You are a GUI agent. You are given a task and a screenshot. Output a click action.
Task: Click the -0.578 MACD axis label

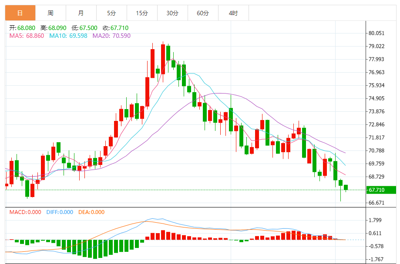(x=376, y=246)
